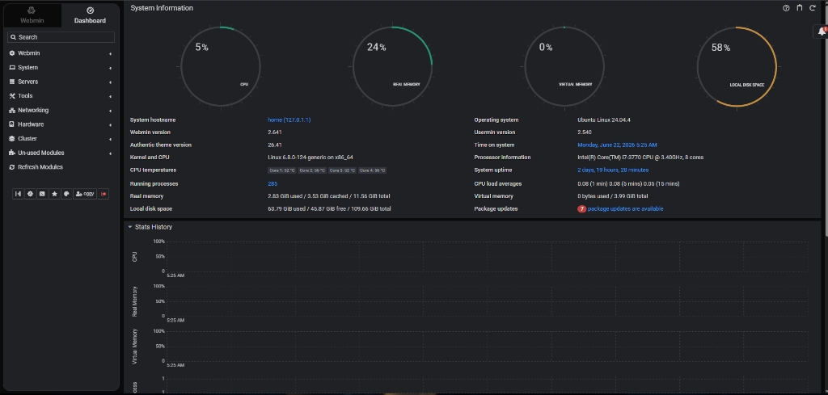Screen dimensions: 828x395
Task: Click the Authentic theme version 26.41
Action: click(275, 145)
